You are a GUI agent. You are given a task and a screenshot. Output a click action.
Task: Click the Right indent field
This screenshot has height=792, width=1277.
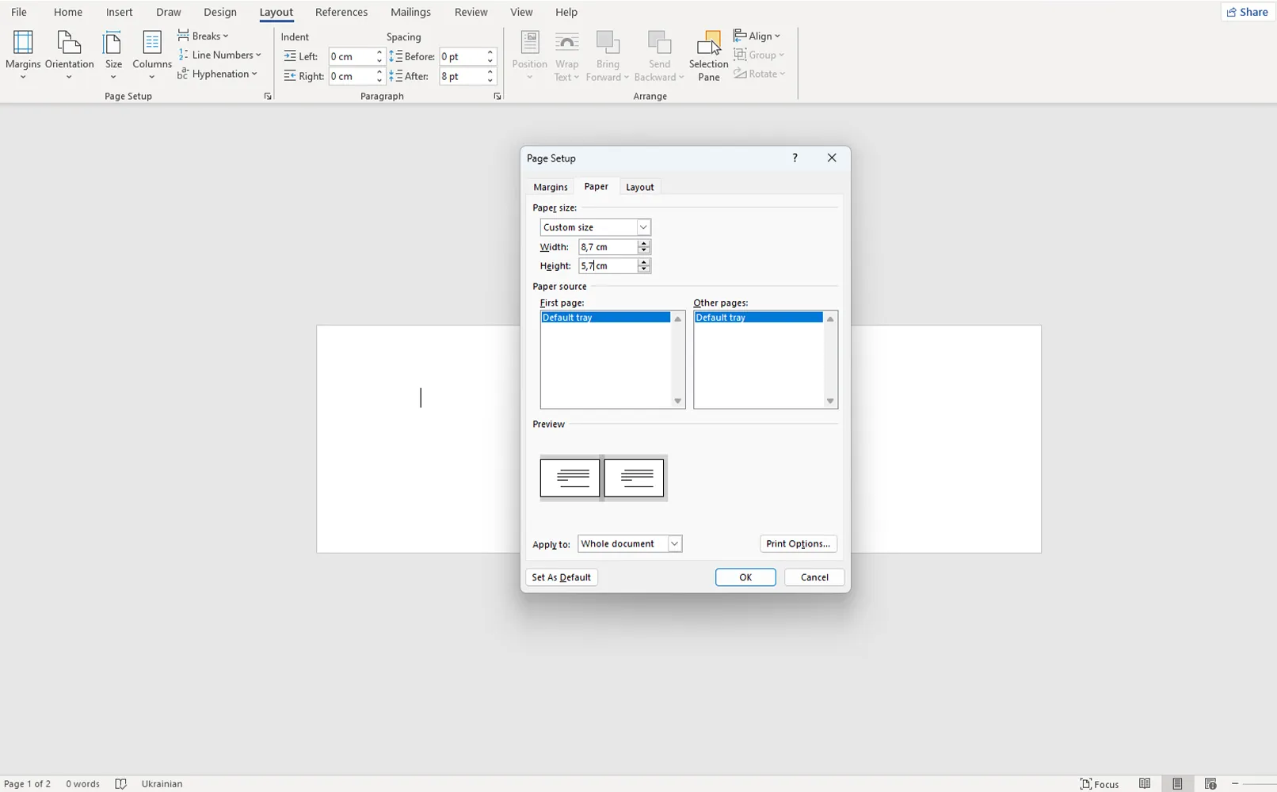(351, 76)
